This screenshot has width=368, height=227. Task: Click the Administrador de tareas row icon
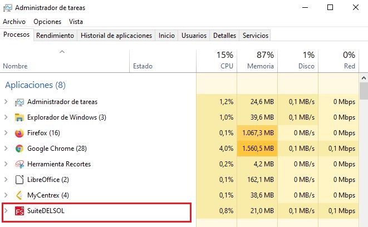pyautogui.click(x=19, y=102)
